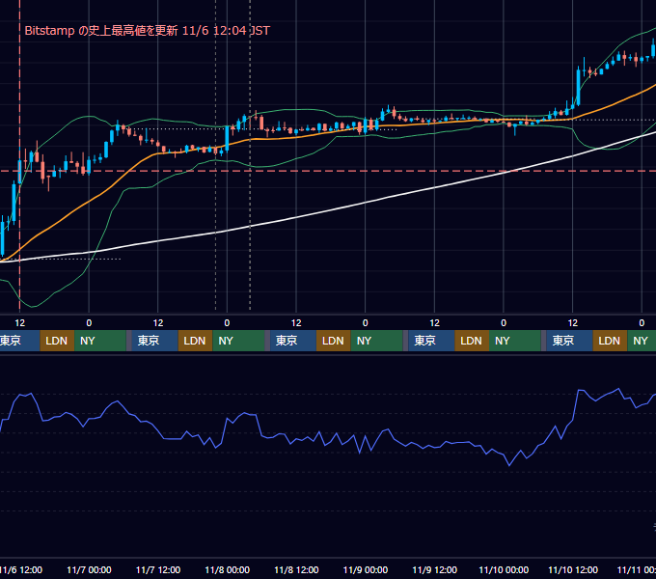Select NY session block under 11/9 00:00 gridline
The height and width of the screenshot is (579, 656).
coord(376,341)
